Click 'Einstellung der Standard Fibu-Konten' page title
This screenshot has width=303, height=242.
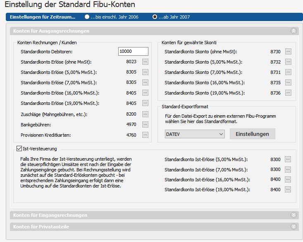pos(70,4)
